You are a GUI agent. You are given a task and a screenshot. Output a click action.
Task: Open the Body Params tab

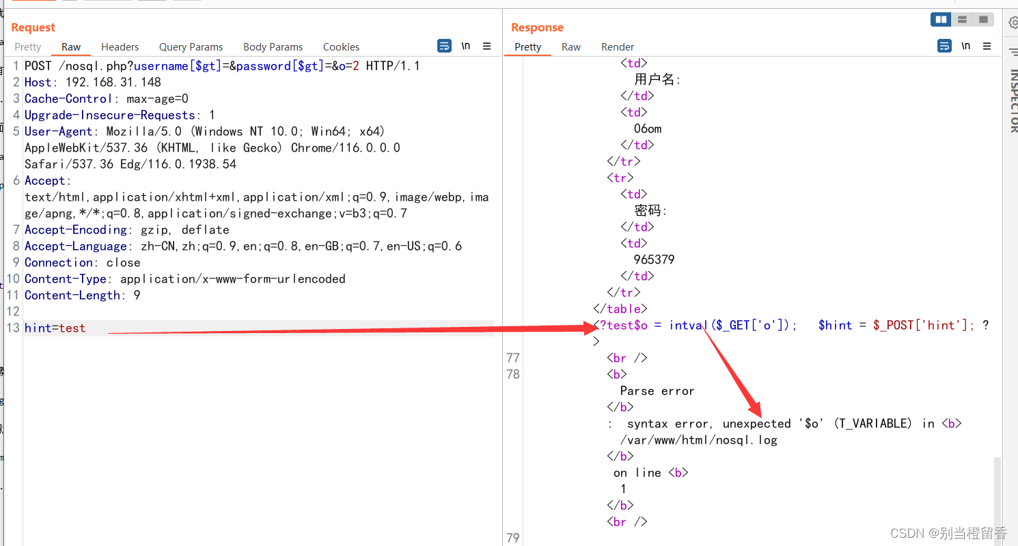[x=273, y=47]
